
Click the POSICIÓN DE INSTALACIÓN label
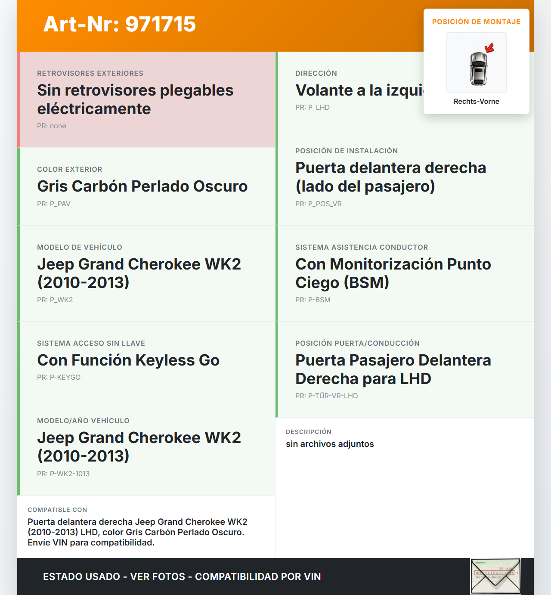tap(347, 151)
